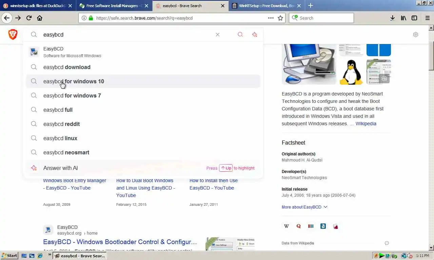Click the page vertical scrollbar down arrow

431,248
